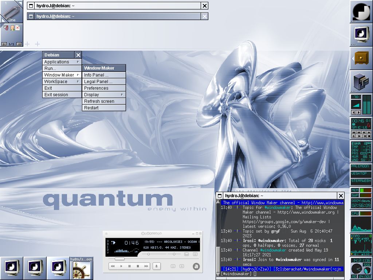Screen dimensions: 373x280
Task: Click the file cabinet dock icon
Action: point(361,82)
